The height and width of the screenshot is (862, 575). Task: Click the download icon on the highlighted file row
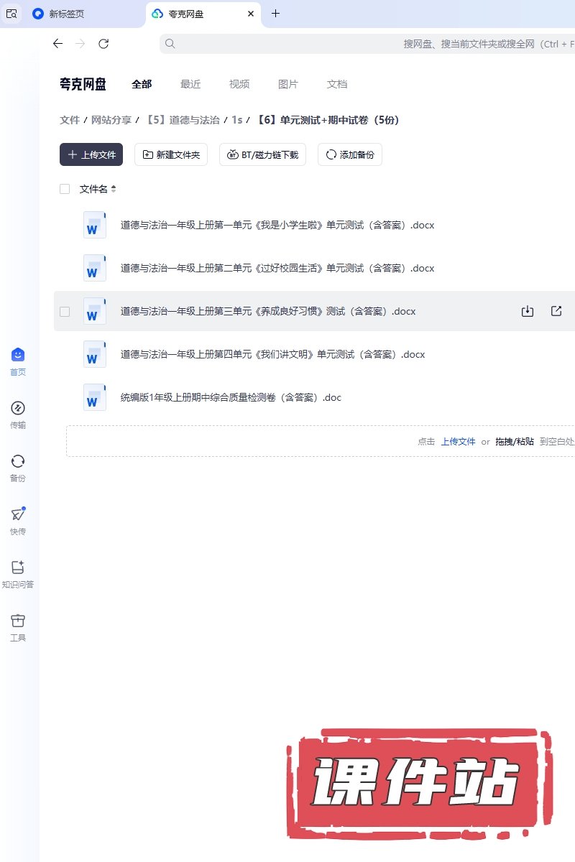528,311
